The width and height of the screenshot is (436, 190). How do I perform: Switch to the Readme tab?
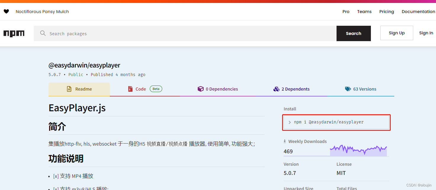click(79, 89)
